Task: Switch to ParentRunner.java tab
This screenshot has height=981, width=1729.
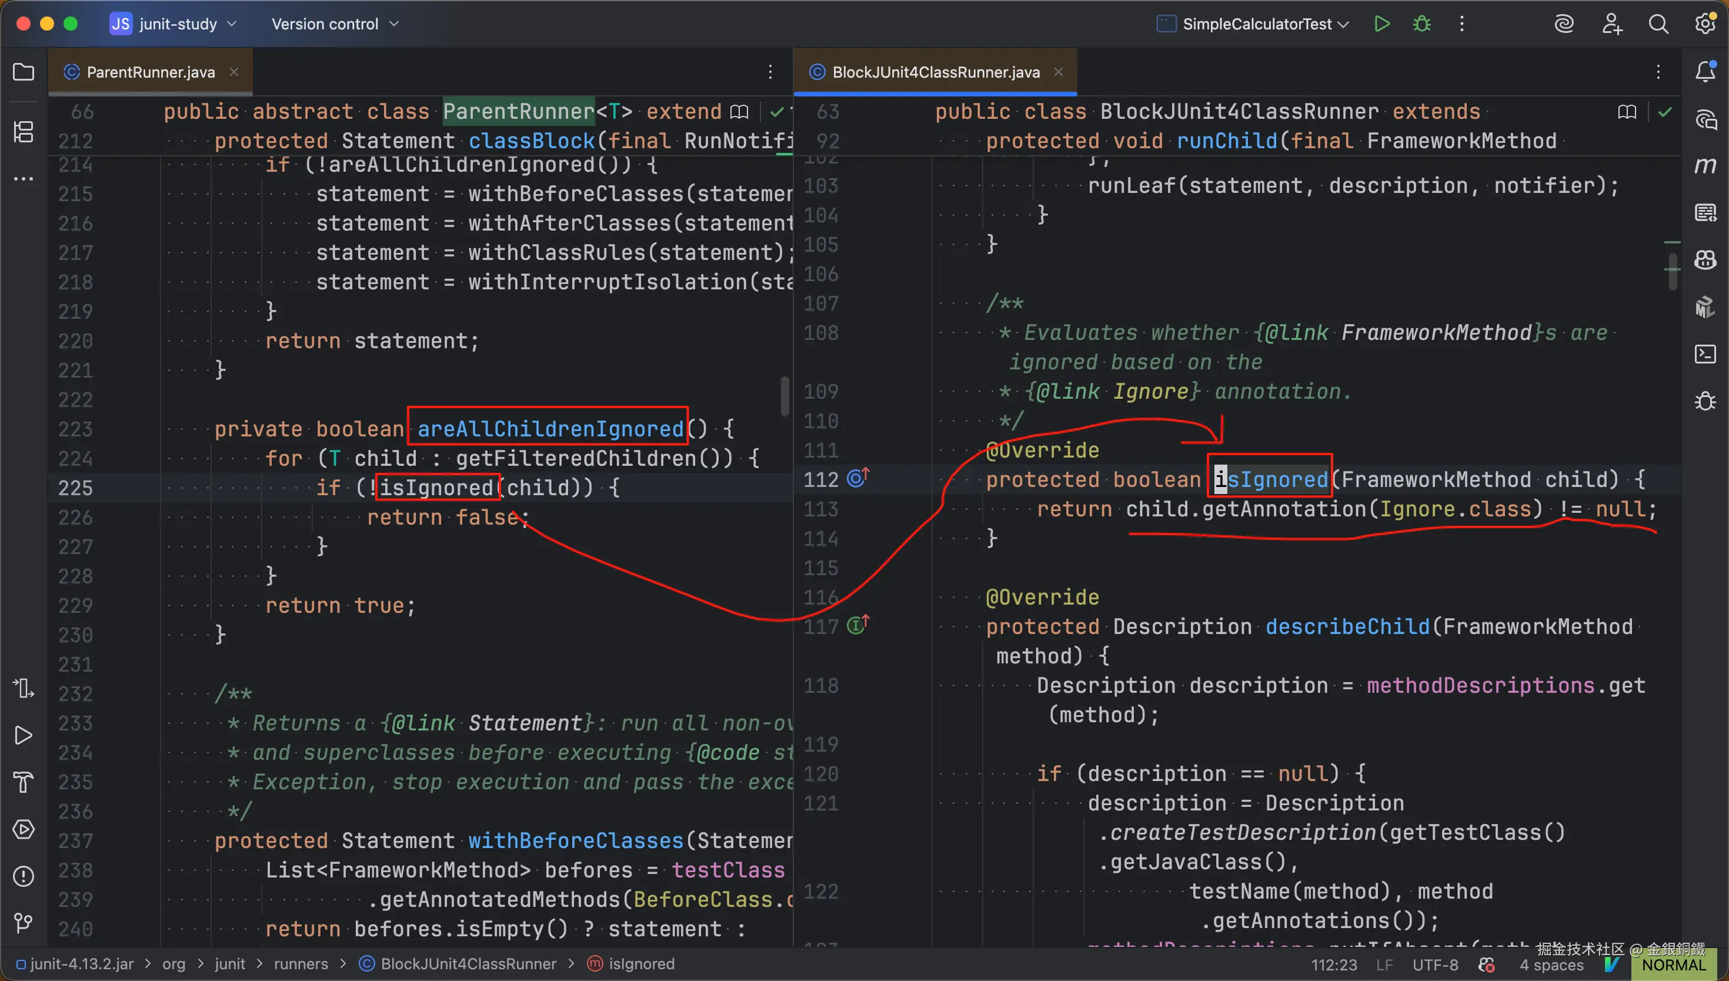Action: point(150,72)
